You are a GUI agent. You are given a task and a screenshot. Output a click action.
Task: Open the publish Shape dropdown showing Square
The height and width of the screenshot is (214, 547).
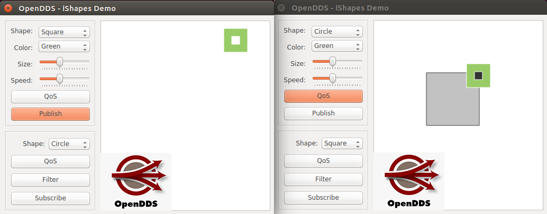point(64,32)
